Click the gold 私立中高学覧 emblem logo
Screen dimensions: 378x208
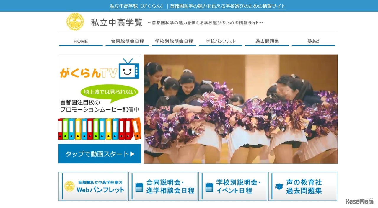(x=75, y=22)
